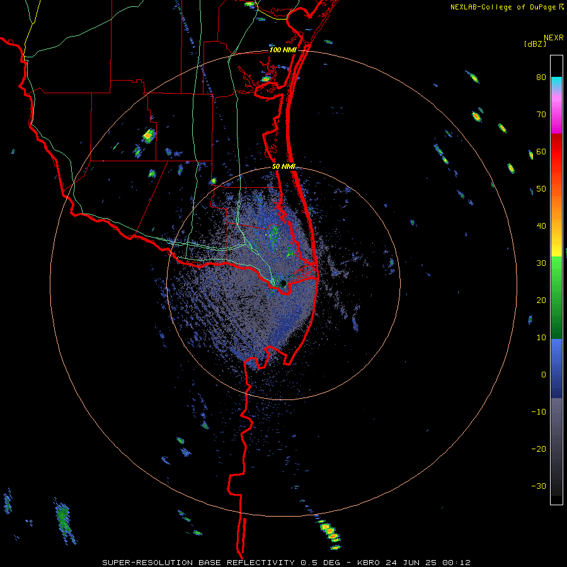The width and height of the screenshot is (567, 567).
Task: Click the 50 NMI range ring label
Action: [283, 167]
